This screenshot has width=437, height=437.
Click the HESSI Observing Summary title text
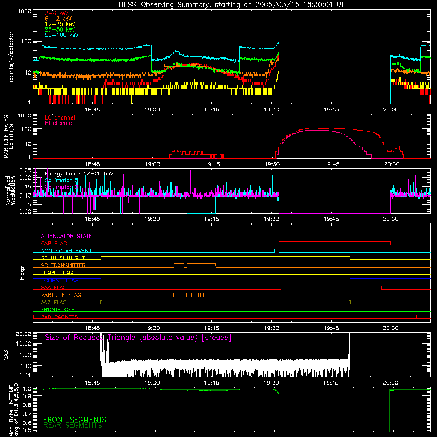[232, 4]
